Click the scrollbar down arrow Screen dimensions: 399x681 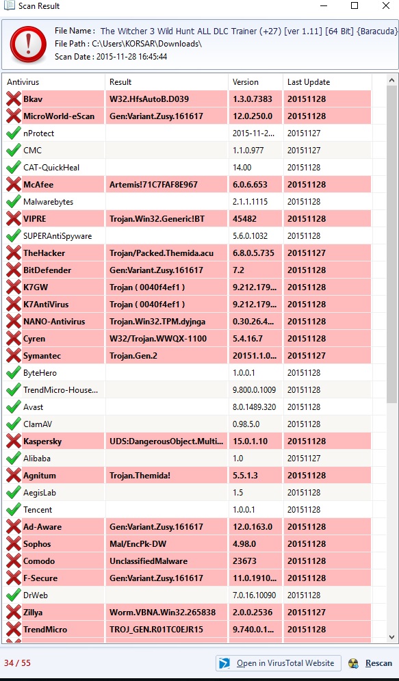(391, 637)
